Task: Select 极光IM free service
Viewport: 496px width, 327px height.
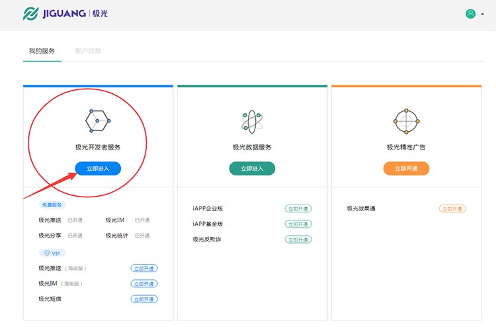Action: (x=115, y=220)
